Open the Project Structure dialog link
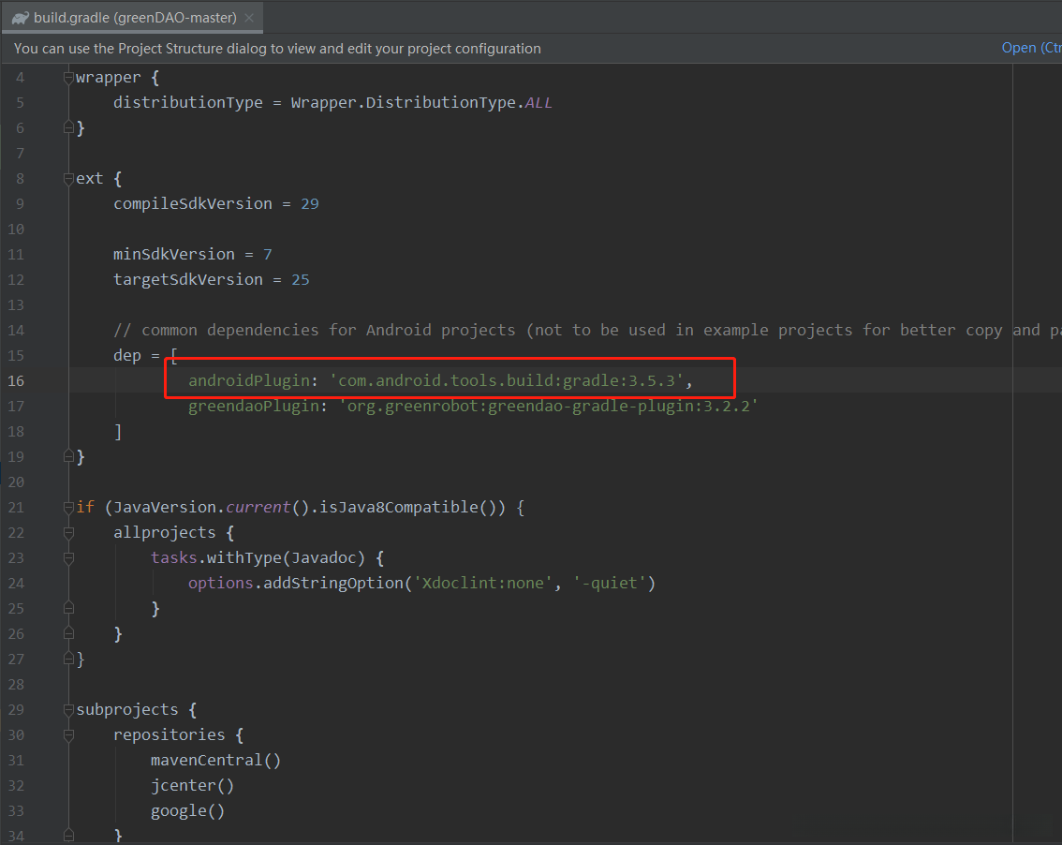1062x845 pixels. click(1031, 48)
